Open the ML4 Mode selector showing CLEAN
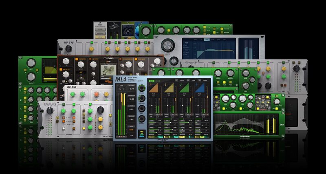 (x=131, y=130)
